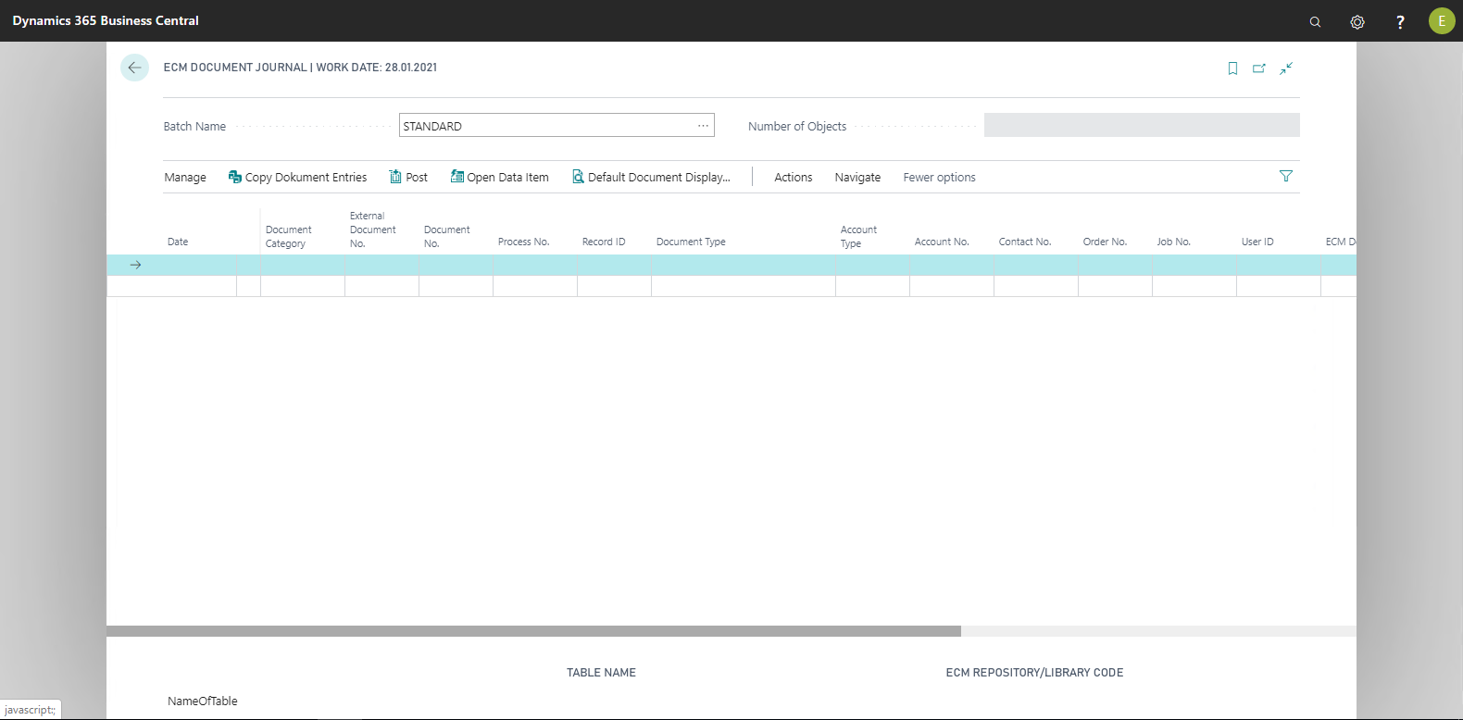This screenshot has height=720, width=1463.
Task: Click the help question mark icon
Action: coord(1400,21)
